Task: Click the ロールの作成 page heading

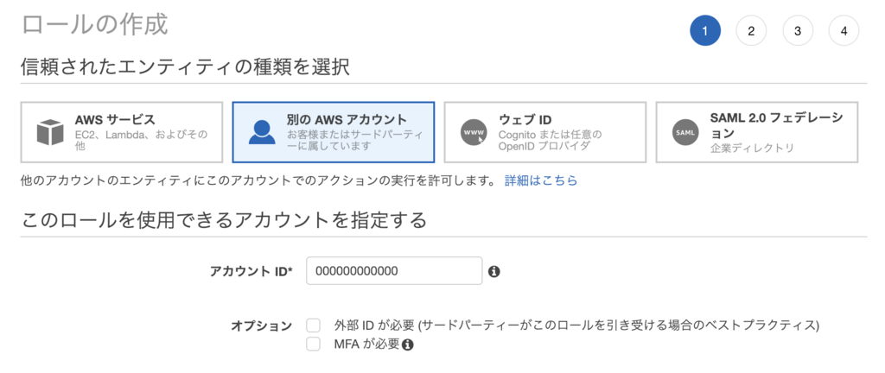Action: pyautogui.click(x=94, y=24)
